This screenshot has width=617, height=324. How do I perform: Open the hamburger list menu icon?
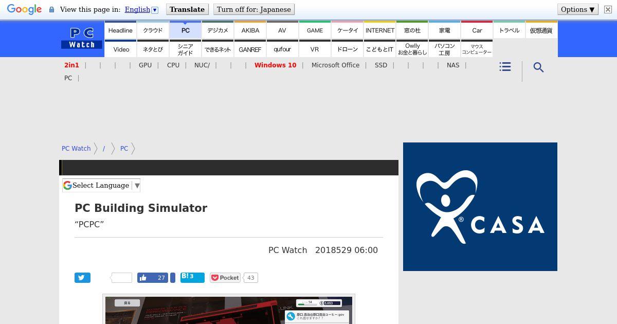(x=505, y=67)
